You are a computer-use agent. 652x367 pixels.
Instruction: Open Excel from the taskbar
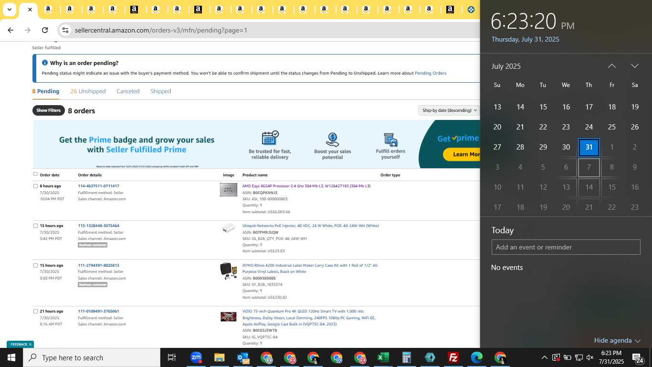(383, 357)
